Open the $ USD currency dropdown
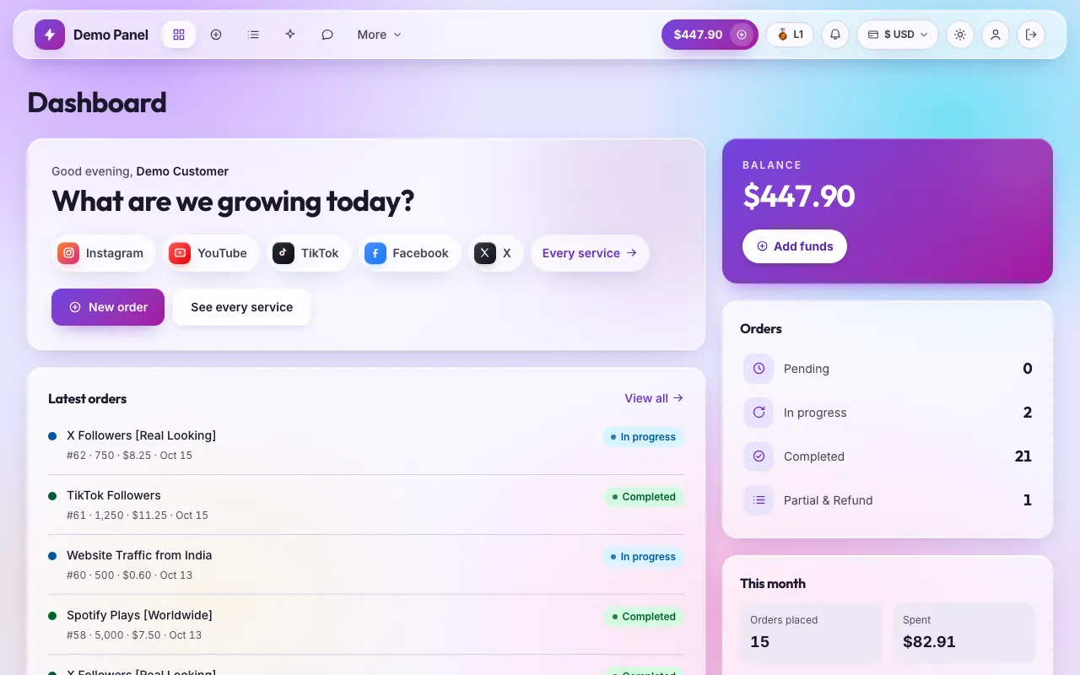The height and width of the screenshot is (675, 1080). (898, 35)
